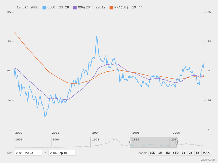Set zoom range to 2Y
218x163 pixels.
click(191, 153)
